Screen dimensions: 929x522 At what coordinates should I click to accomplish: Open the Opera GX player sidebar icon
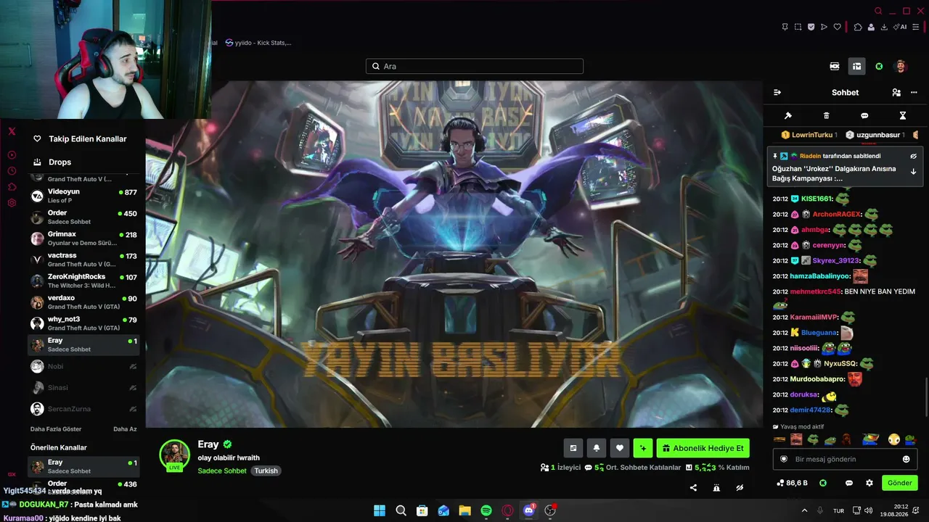pyautogui.click(x=12, y=154)
